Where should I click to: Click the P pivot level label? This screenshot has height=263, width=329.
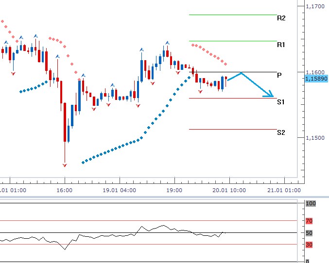point(279,75)
